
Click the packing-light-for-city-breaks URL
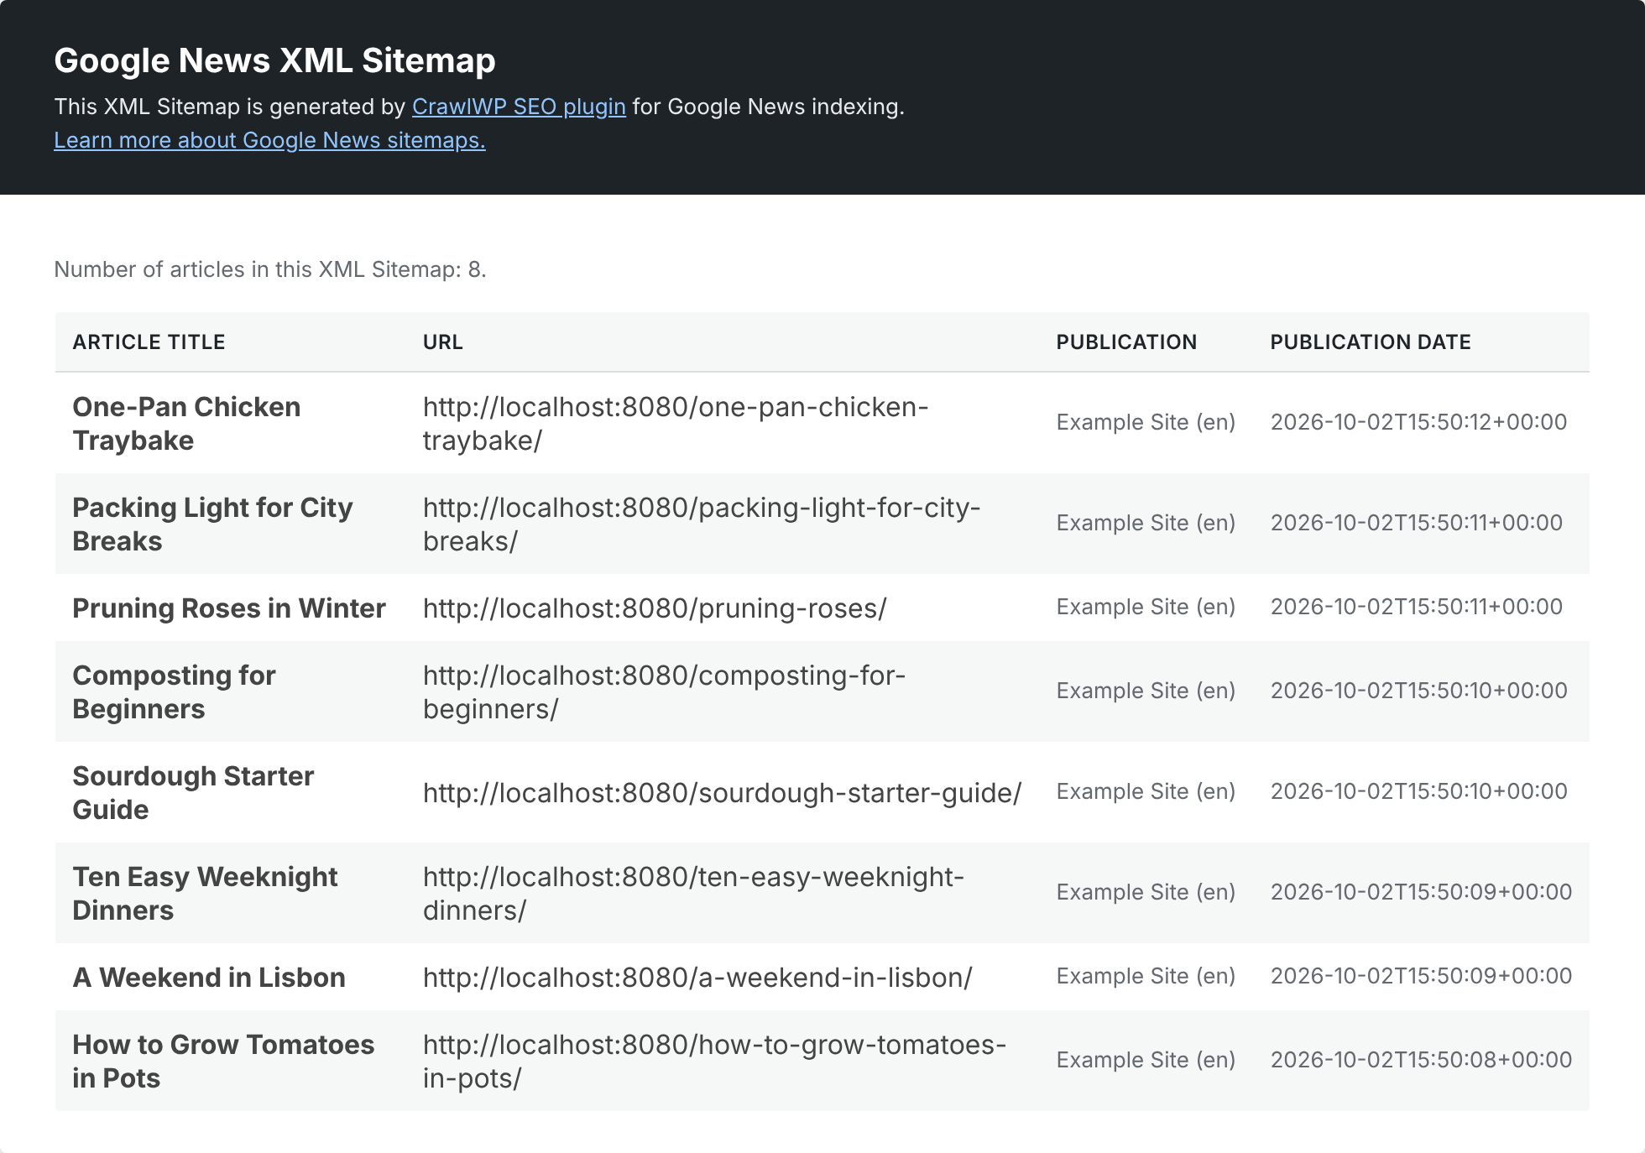(x=702, y=524)
